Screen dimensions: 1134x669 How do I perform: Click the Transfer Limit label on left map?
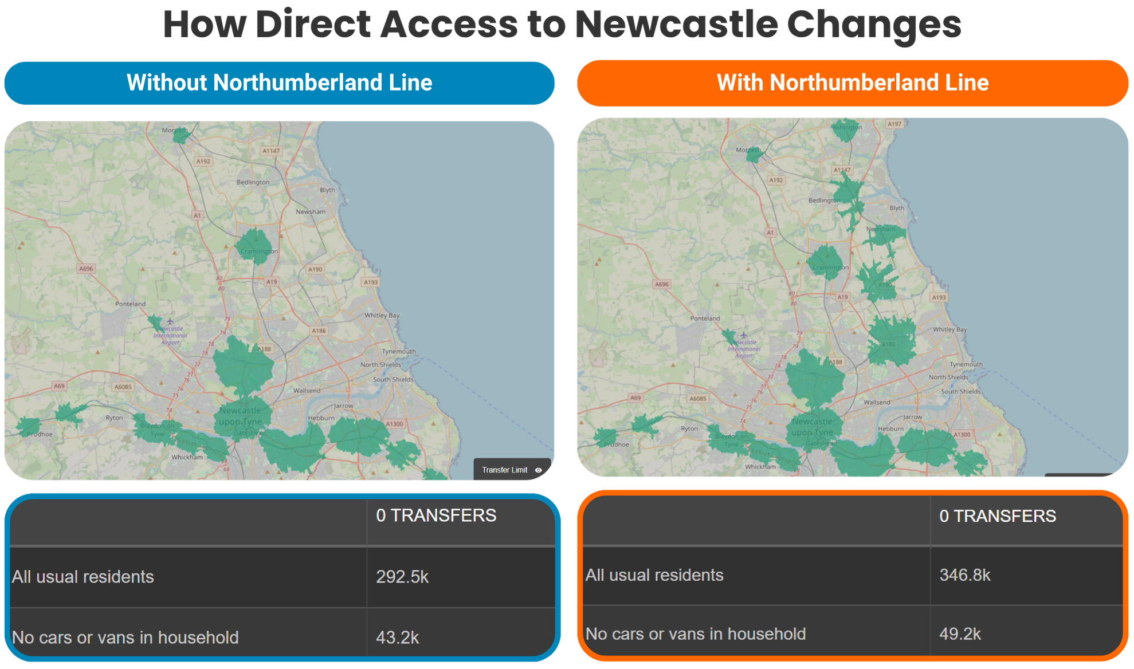[504, 470]
